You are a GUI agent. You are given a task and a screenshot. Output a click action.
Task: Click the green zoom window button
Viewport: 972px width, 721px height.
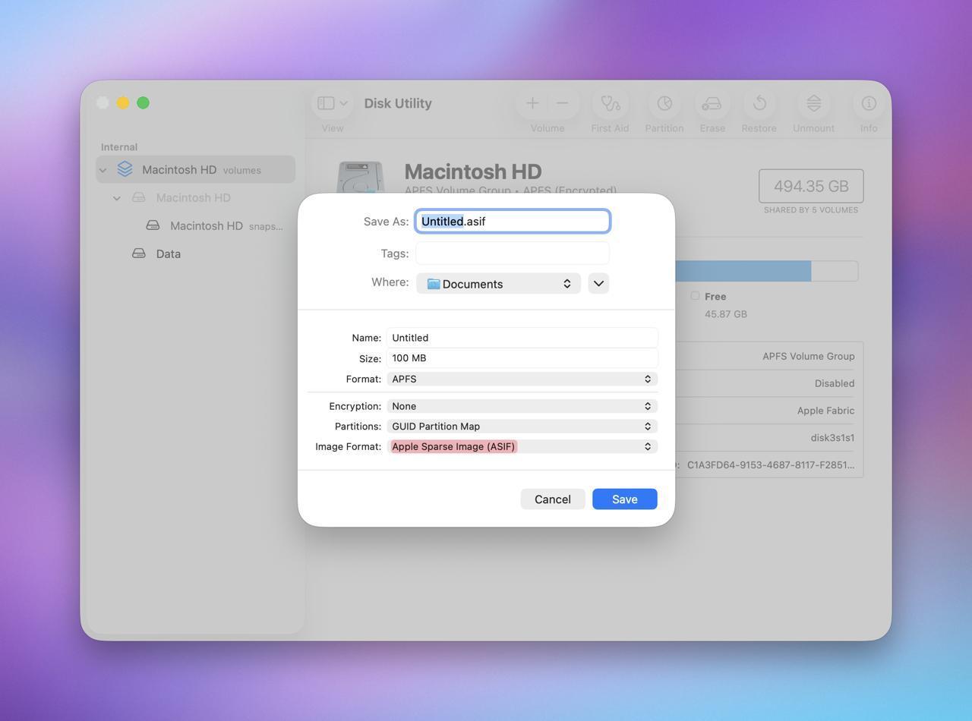coord(143,102)
